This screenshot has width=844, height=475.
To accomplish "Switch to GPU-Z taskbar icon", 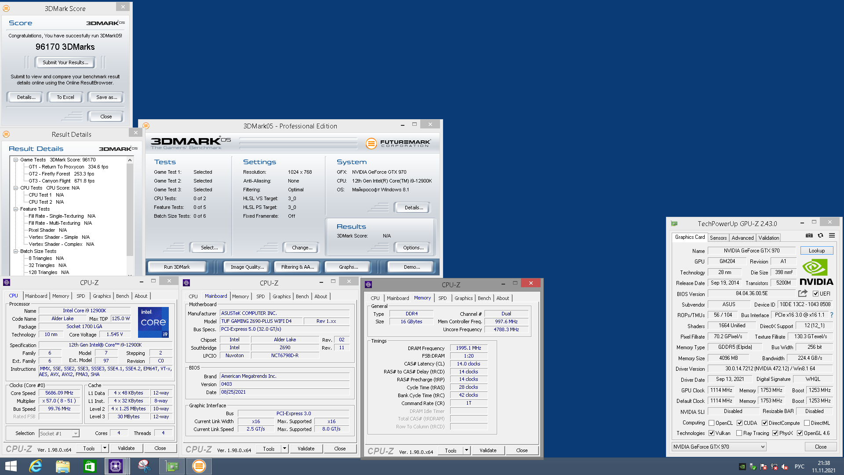I will [172, 466].
